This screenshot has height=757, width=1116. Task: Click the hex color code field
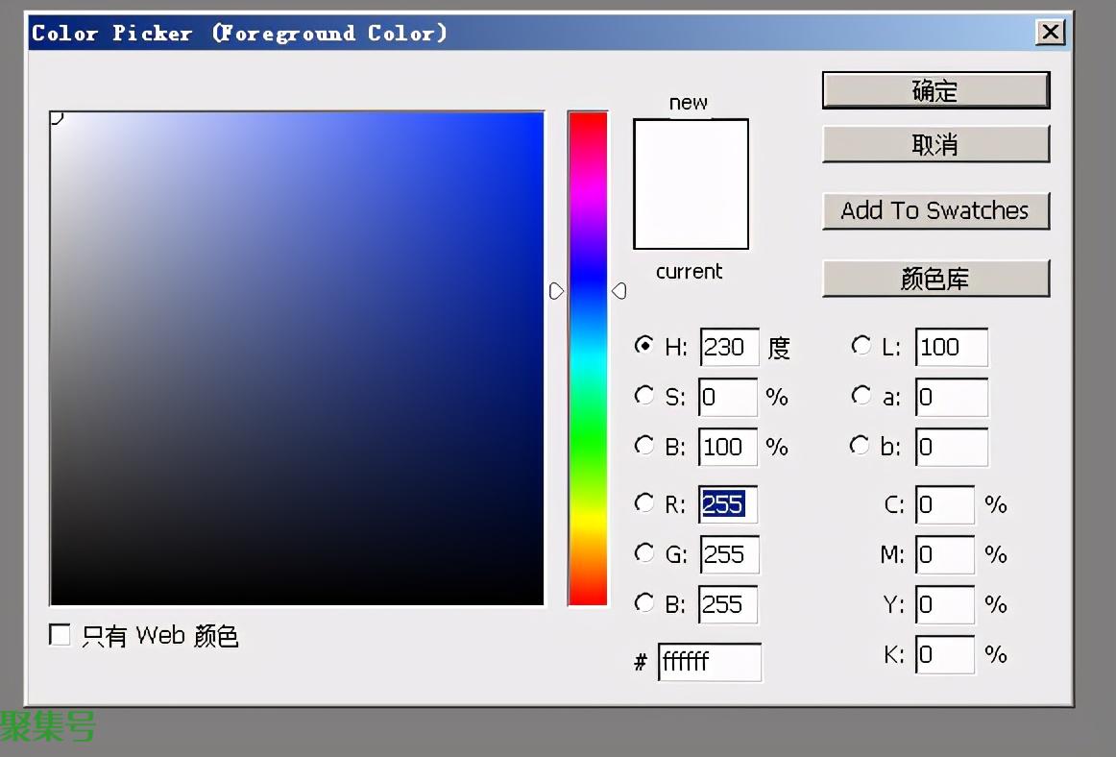pos(709,662)
